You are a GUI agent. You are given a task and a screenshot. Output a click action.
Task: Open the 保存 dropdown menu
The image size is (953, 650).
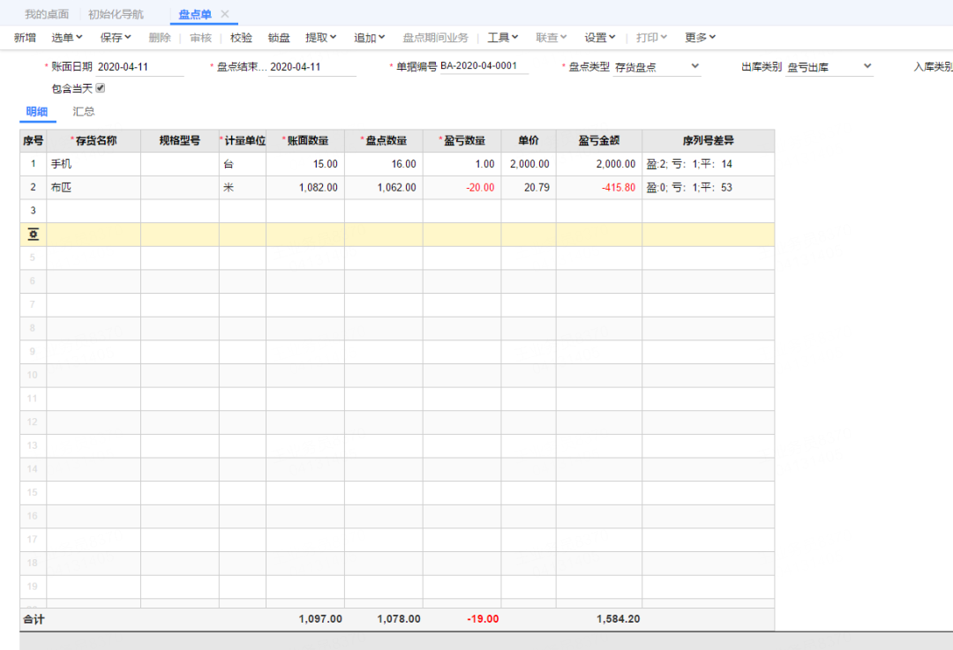116,38
